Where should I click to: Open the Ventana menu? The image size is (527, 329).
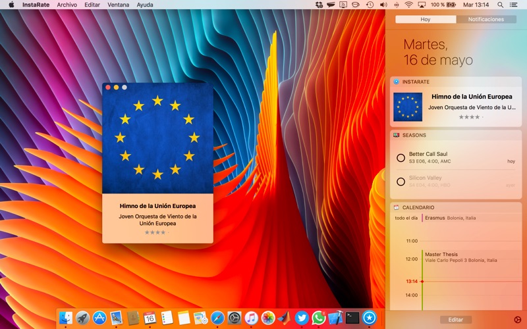[118, 5]
